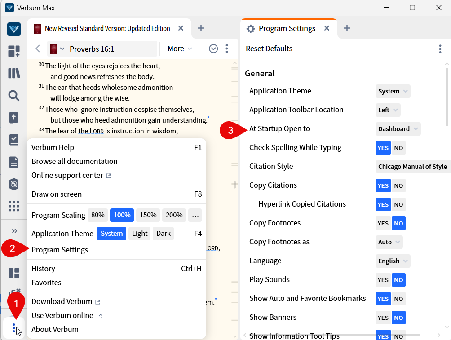Open custom scaling ellipsis option
Screen dimensions: 451x340
pyautogui.click(x=195, y=215)
